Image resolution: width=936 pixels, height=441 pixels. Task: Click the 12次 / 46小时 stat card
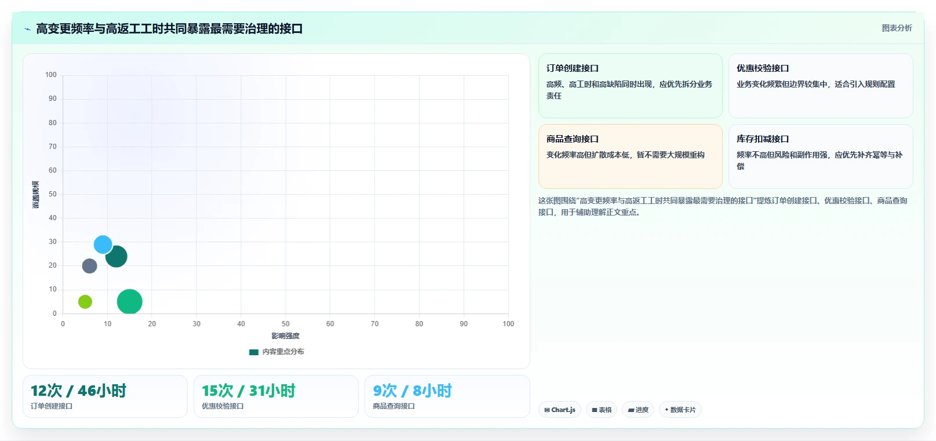[105, 396]
